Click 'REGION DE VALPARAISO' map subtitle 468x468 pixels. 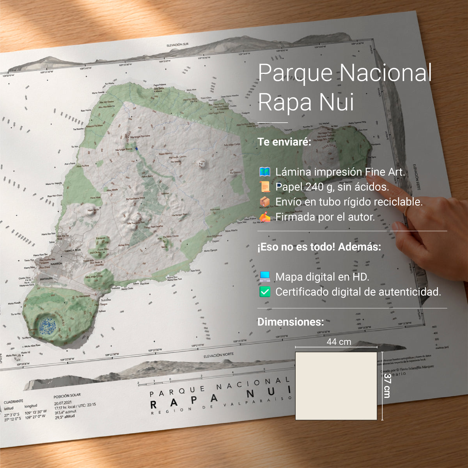click(221, 406)
